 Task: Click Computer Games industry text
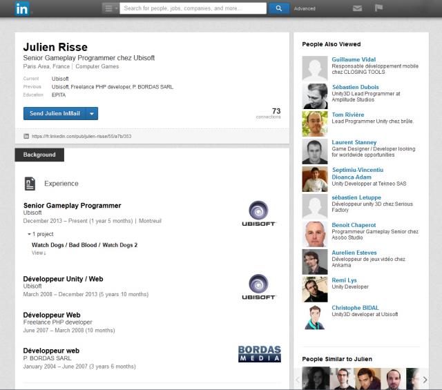click(97, 66)
